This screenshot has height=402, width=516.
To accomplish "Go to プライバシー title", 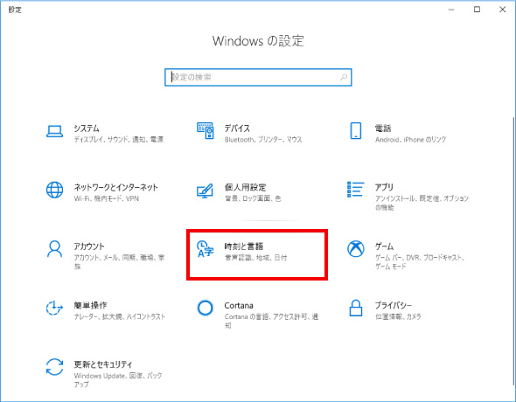I will [x=394, y=305].
